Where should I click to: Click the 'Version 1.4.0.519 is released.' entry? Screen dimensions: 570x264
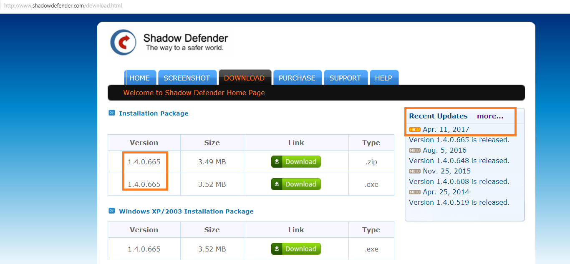pyautogui.click(x=459, y=203)
